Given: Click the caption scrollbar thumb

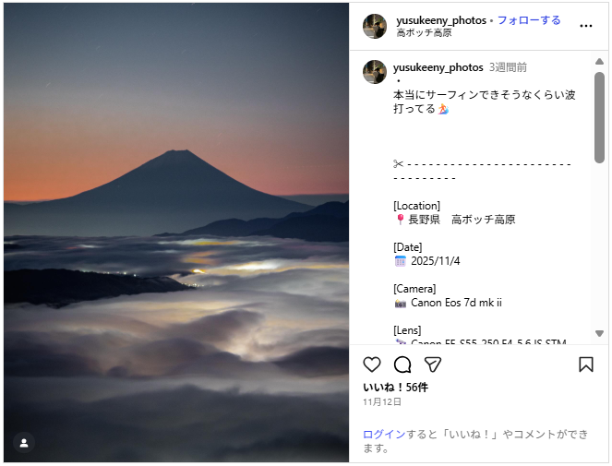Looking at the screenshot, I should [x=599, y=117].
